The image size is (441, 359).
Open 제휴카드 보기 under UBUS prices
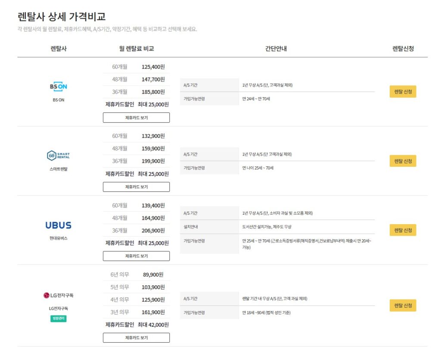(136, 256)
